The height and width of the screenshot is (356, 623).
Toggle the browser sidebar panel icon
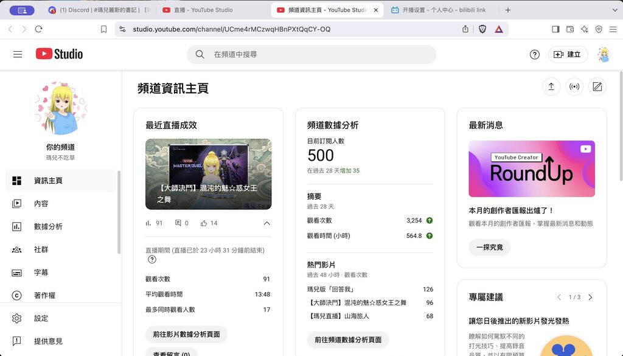(556, 29)
